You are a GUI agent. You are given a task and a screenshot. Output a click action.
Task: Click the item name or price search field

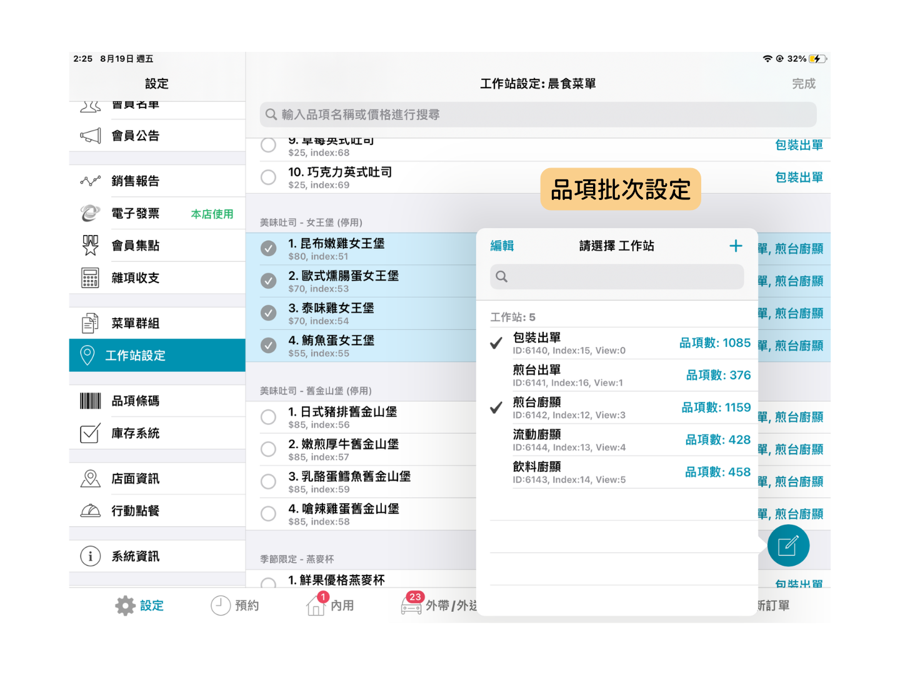(x=537, y=115)
